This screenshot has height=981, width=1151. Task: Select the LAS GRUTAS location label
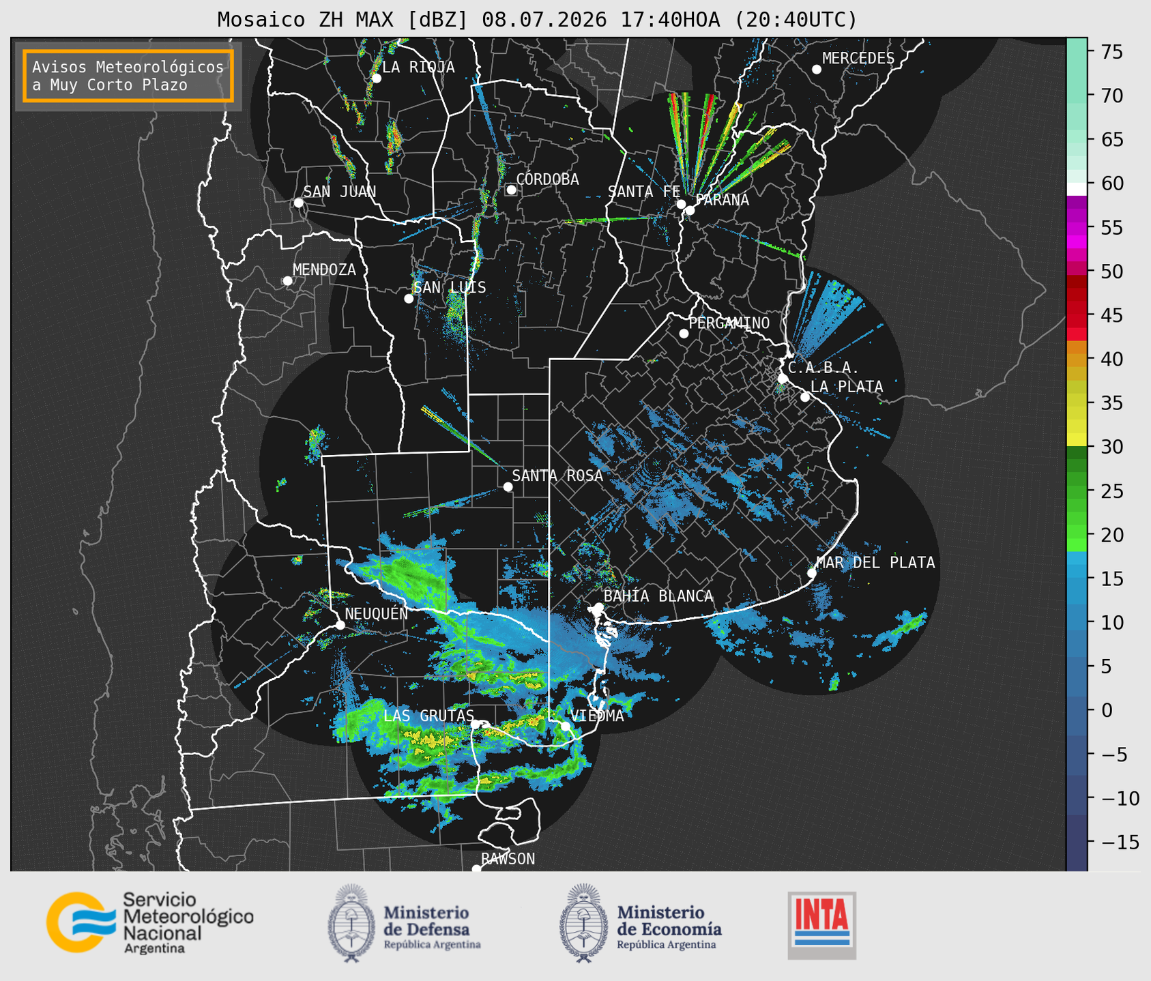pos(428,716)
